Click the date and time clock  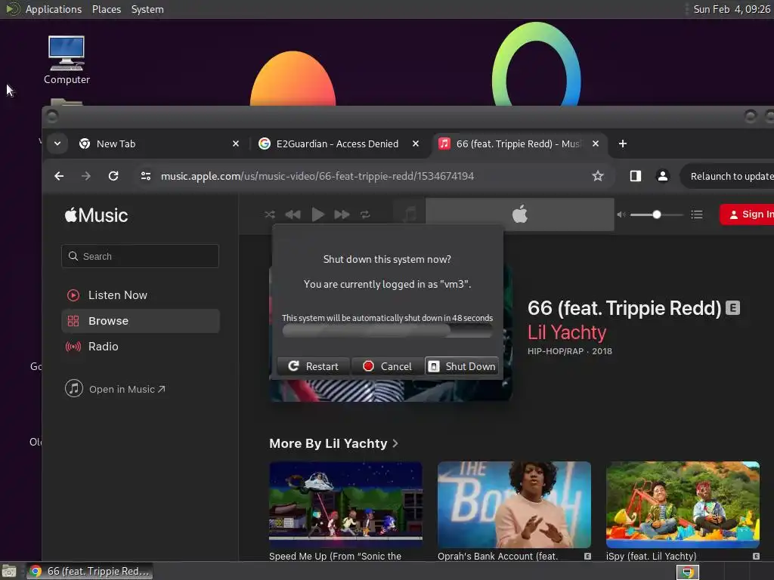tap(731, 9)
